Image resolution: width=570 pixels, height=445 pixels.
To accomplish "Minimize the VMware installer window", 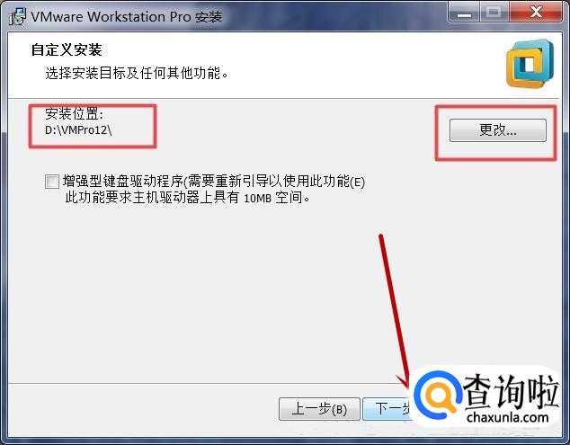I will pyautogui.click(x=464, y=13).
